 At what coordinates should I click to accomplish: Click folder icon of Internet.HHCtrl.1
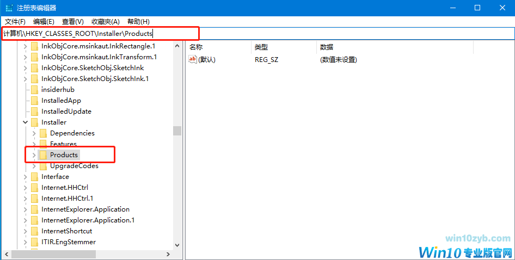(34, 199)
